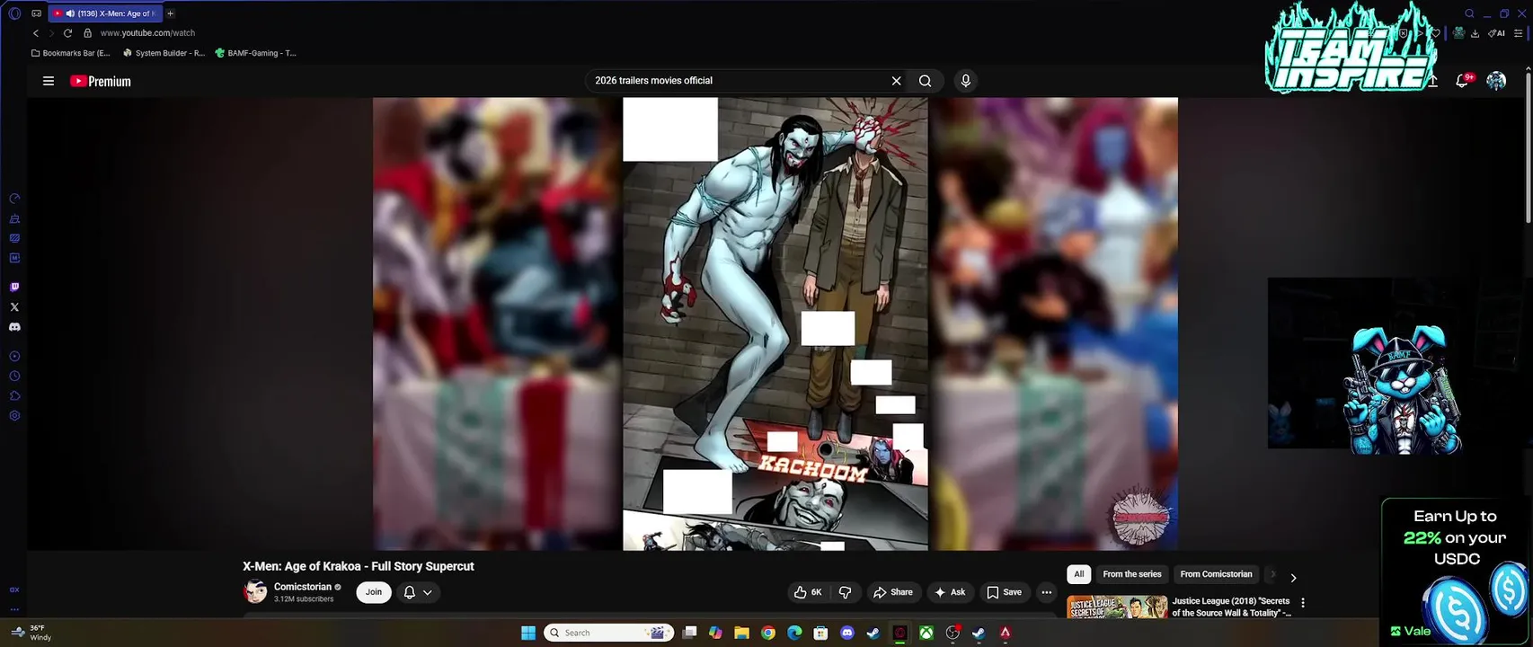This screenshot has width=1533, height=647.
Task: Click the www.youtube.com/watch address bar
Action: click(x=147, y=33)
